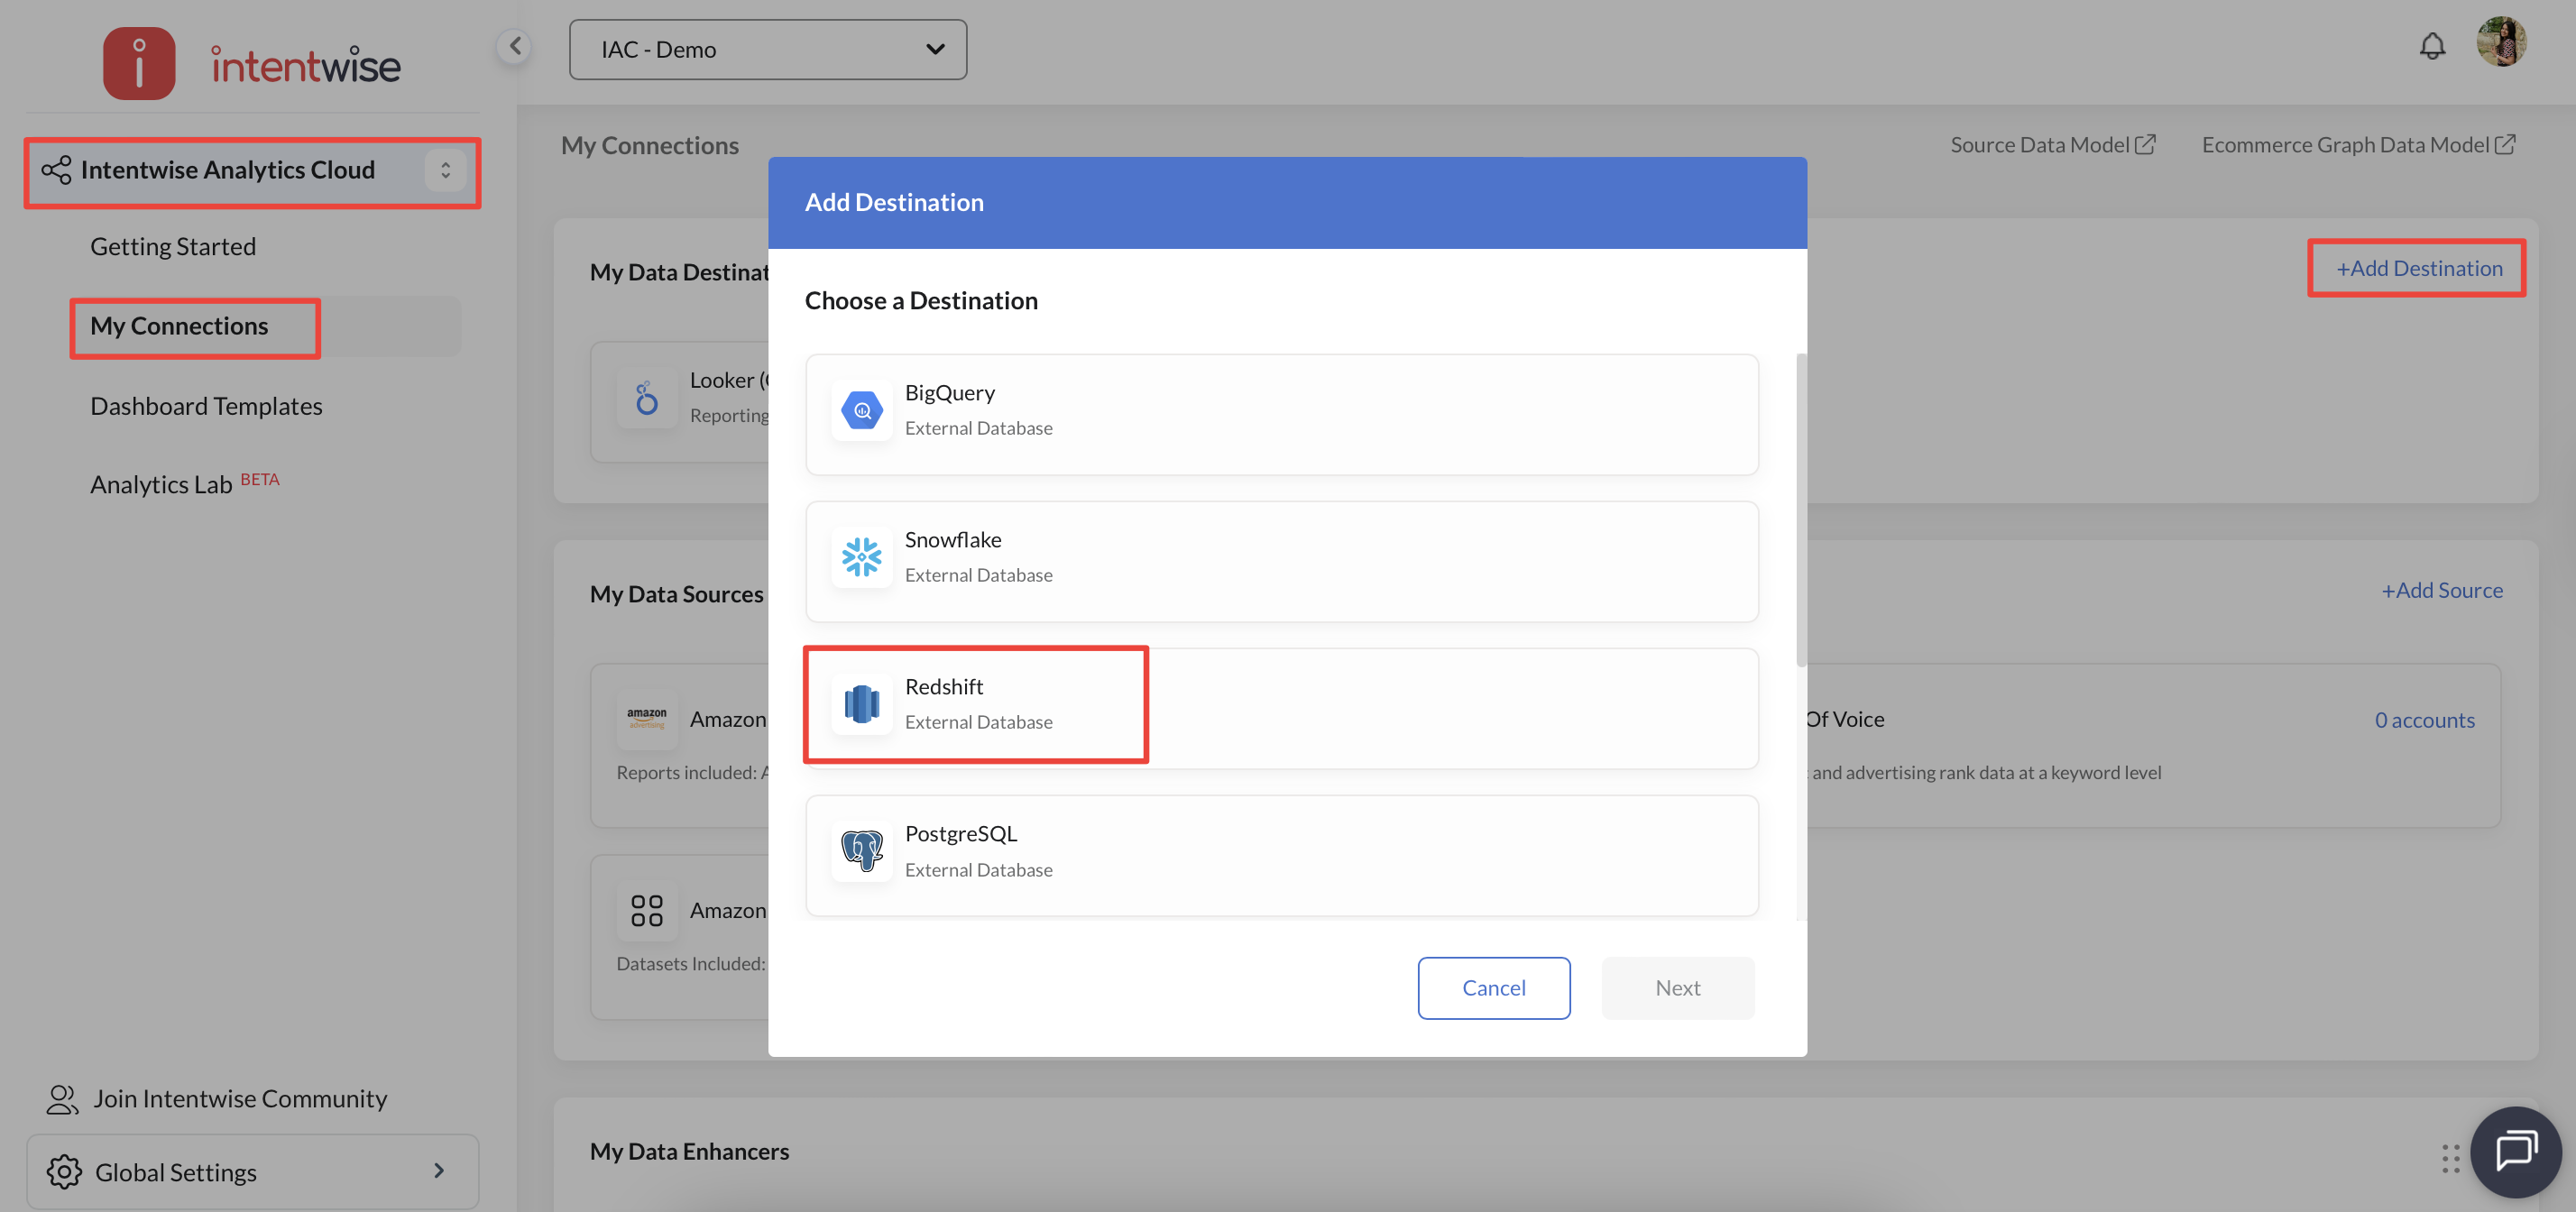The width and height of the screenshot is (2576, 1212).
Task: Open Source Data Model link
Action: pyautogui.click(x=2051, y=145)
